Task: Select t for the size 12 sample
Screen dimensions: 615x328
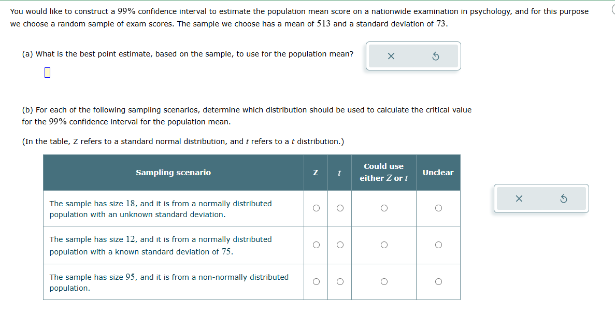Action: (x=340, y=245)
